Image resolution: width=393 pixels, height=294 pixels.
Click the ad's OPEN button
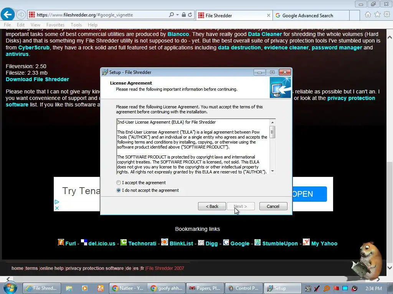click(x=310, y=194)
